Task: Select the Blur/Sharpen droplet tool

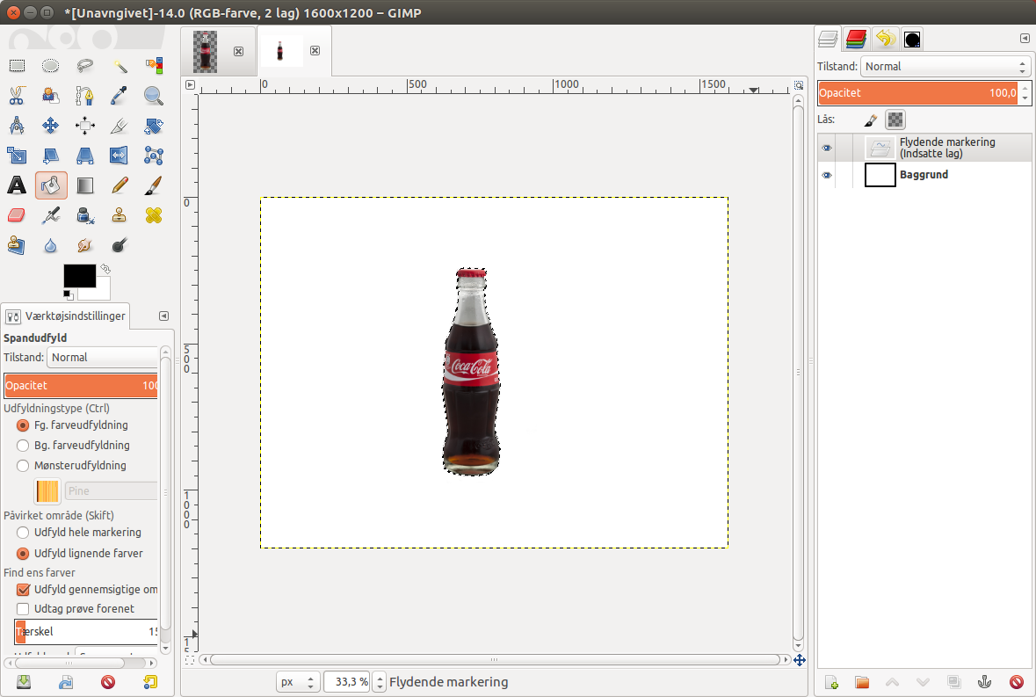Action: click(x=51, y=246)
